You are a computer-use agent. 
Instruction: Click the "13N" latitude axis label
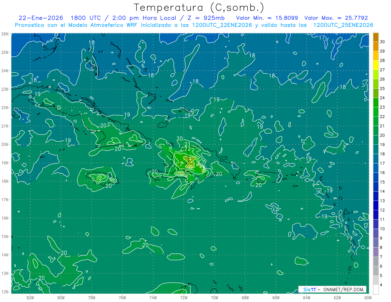click(5, 273)
